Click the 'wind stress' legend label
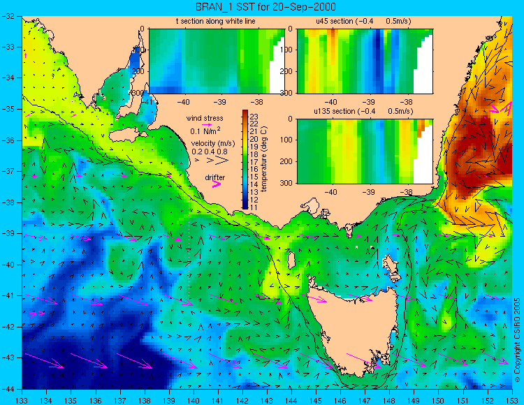Screen dimensions: 524x405 pyautogui.click(x=205, y=118)
